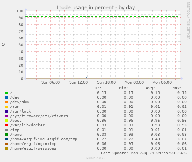Click the 0.06 max value for nginxtmp
192x162 pixels.
182,144
